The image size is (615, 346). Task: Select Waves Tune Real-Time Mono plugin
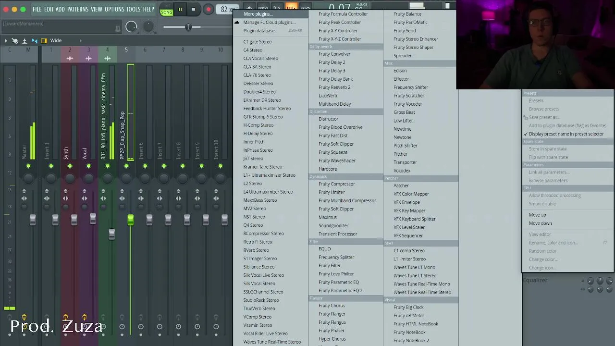(x=421, y=284)
